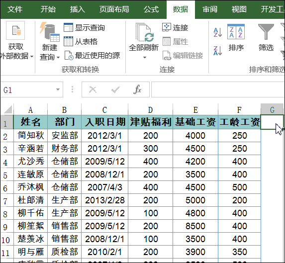Select column G header
The height and width of the screenshot is (263, 285).
(x=272, y=110)
